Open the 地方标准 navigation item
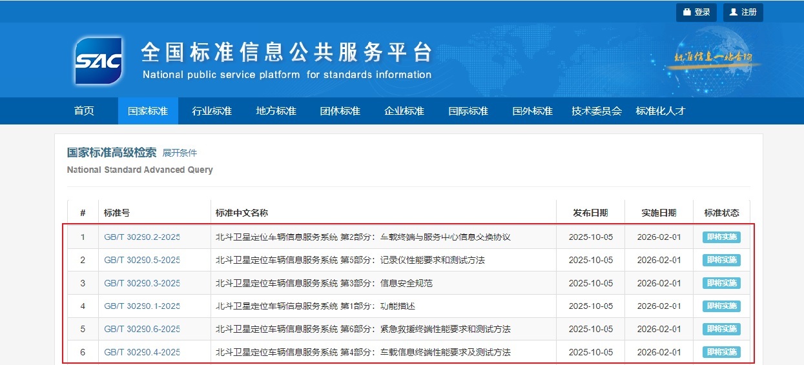 276,111
